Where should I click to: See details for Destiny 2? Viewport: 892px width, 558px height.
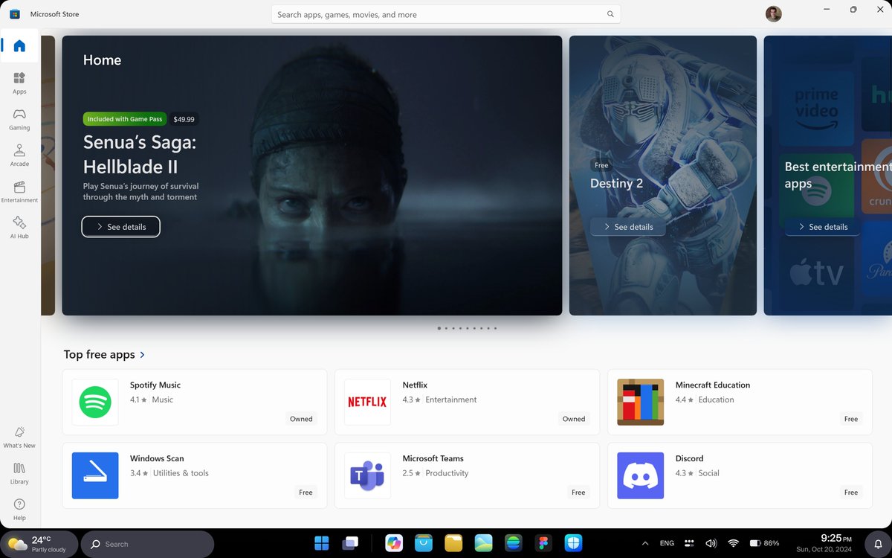click(x=627, y=226)
